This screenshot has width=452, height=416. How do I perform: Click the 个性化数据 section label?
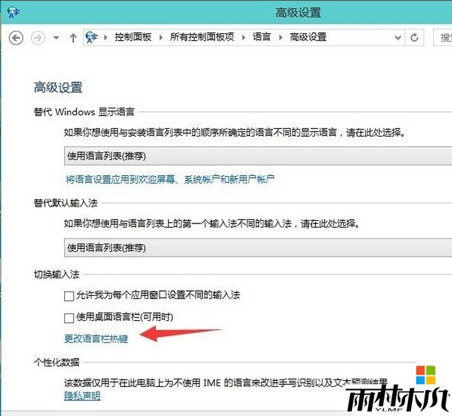point(56,362)
